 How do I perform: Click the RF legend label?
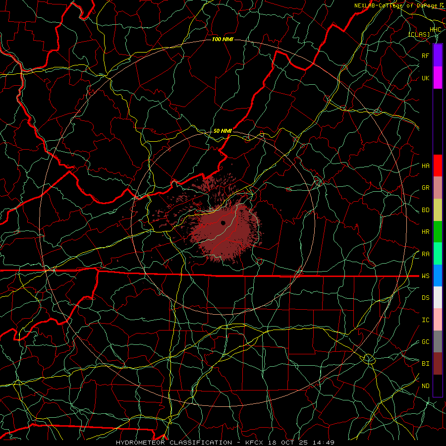point(426,56)
